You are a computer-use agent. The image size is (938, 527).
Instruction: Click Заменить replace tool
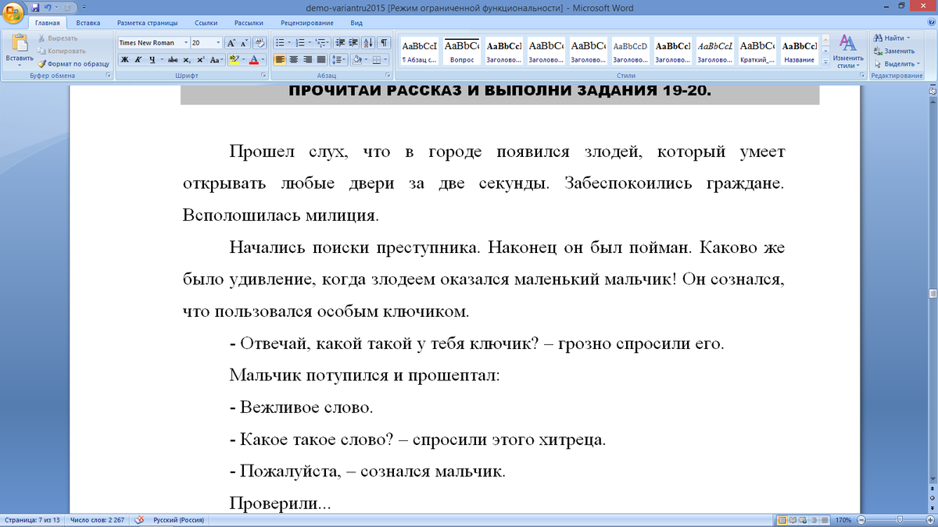pos(894,51)
